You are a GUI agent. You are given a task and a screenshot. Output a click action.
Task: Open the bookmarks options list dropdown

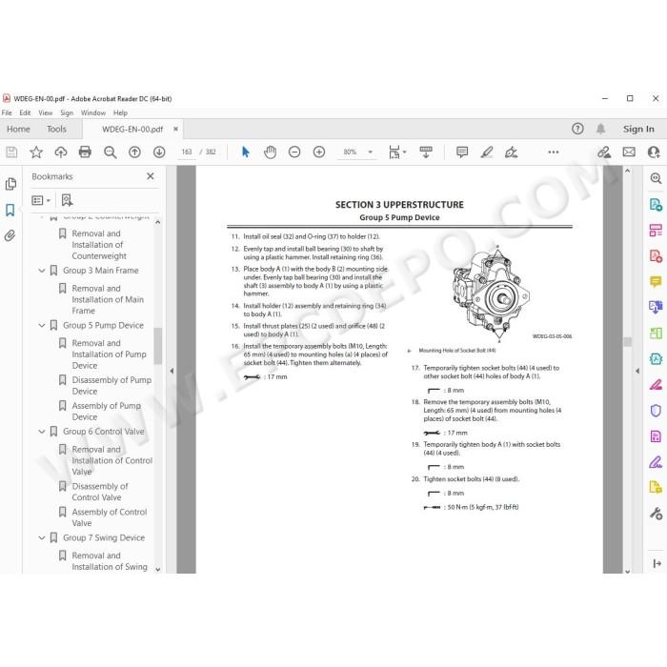(41, 200)
